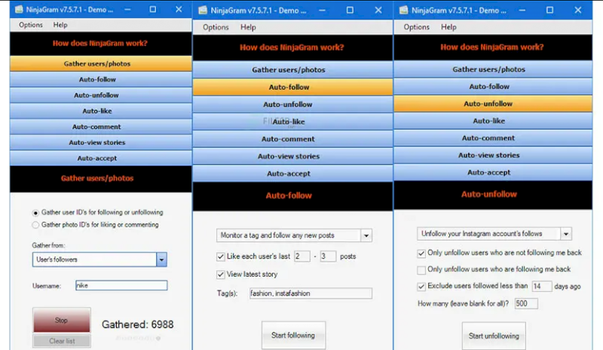
Task: Open Options menu in left window
Action: click(31, 25)
